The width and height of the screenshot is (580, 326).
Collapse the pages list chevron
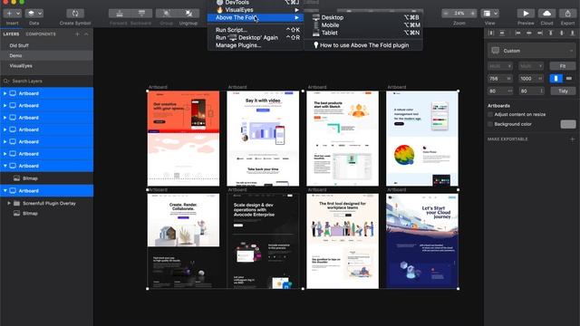86,34
